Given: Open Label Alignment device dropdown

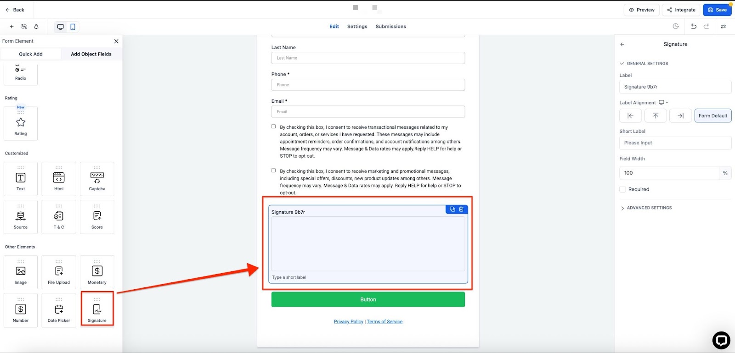Looking at the screenshot, I should 663,103.
